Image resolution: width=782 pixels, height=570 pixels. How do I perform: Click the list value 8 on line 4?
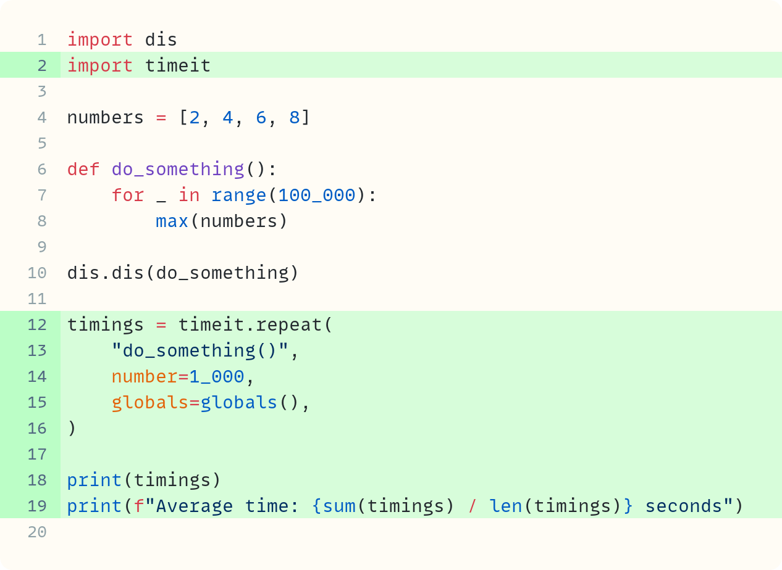tap(295, 117)
